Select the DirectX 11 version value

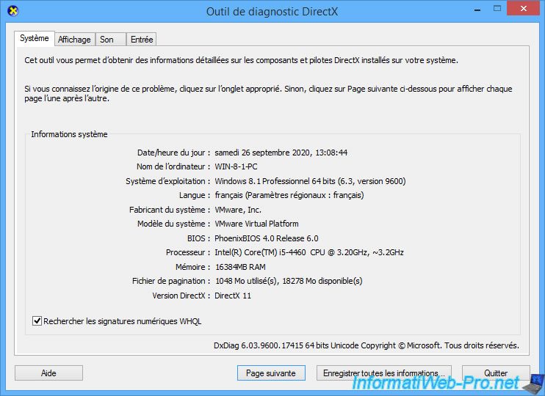point(233,296)
